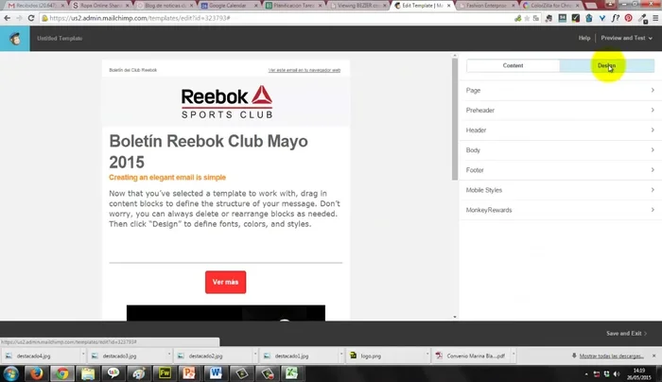Open the destacado4.jpg download options arrow
This screenshot has height=382, width=662.
click(83, 356)
